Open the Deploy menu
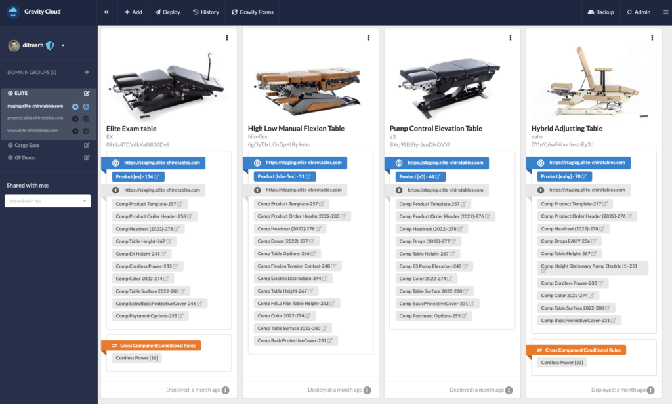Image resolution: width=672 pixels, height=404 pixels. (x=167, y=12)
